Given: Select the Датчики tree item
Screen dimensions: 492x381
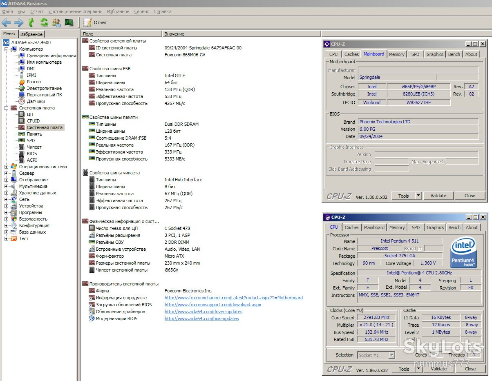Looking at the screenshot, I should (36, 101).
